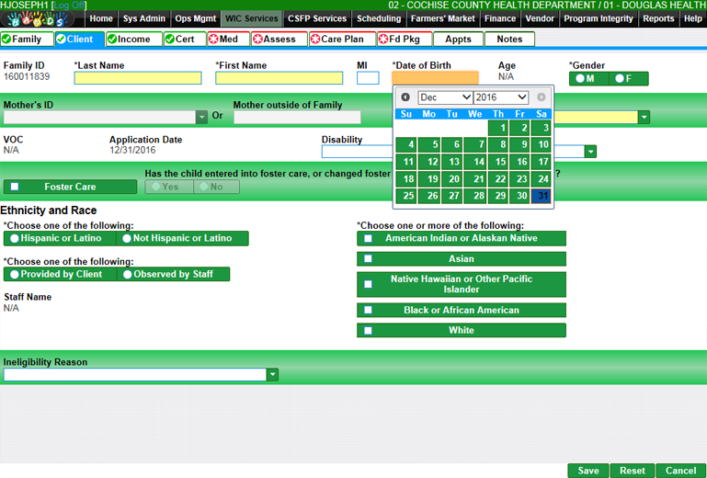Click the Last Name input field
The width and height of the screenshot is (707, 478).
[x=137, y=78]
